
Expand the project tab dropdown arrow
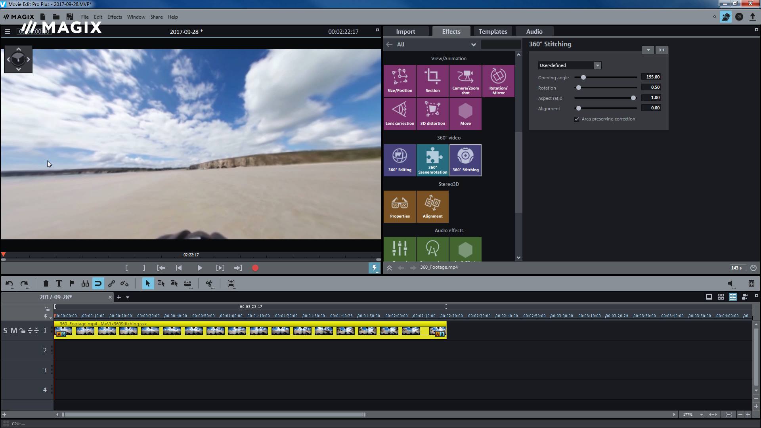[128, 297]
